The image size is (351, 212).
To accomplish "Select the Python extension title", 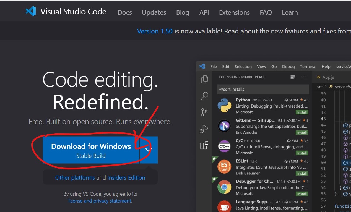I will point(243,100).
